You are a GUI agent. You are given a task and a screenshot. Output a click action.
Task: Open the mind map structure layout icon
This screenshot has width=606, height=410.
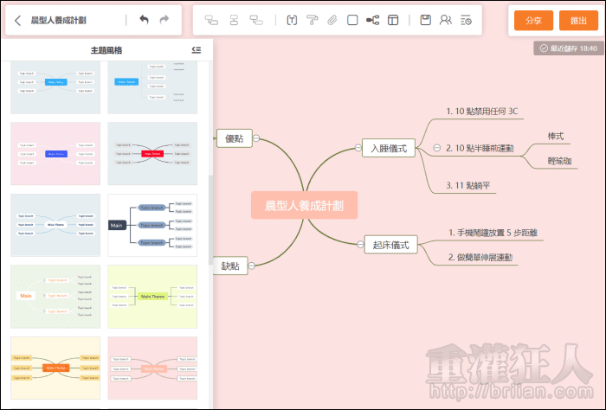point(373,20)
